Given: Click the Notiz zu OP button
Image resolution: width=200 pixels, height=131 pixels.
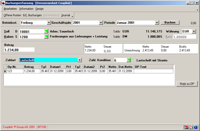Looking at the screenshot, I should click(187, 84).
